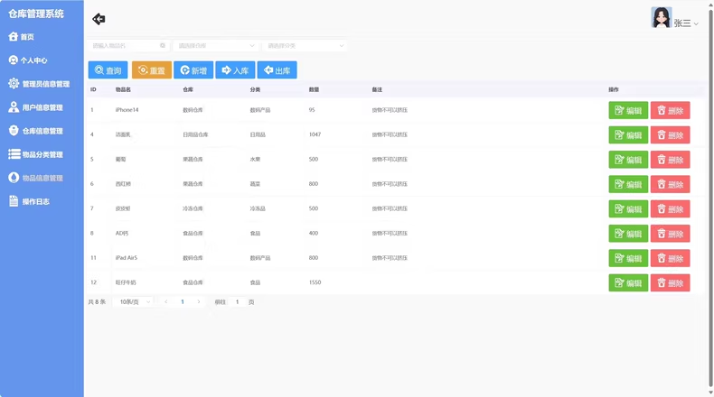Click the user avatar picture
Image resolution: width=714 pixels, height=397 pixels.
pyautogui.click(x=662, y=18)
